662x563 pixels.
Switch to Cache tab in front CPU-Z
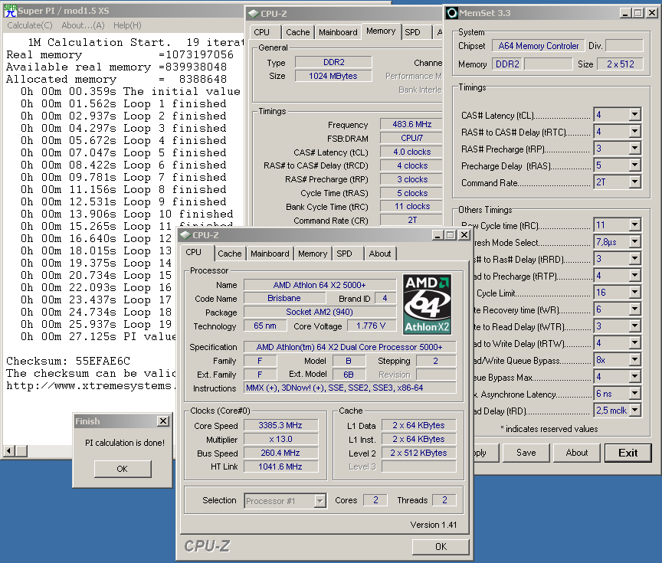230,254
